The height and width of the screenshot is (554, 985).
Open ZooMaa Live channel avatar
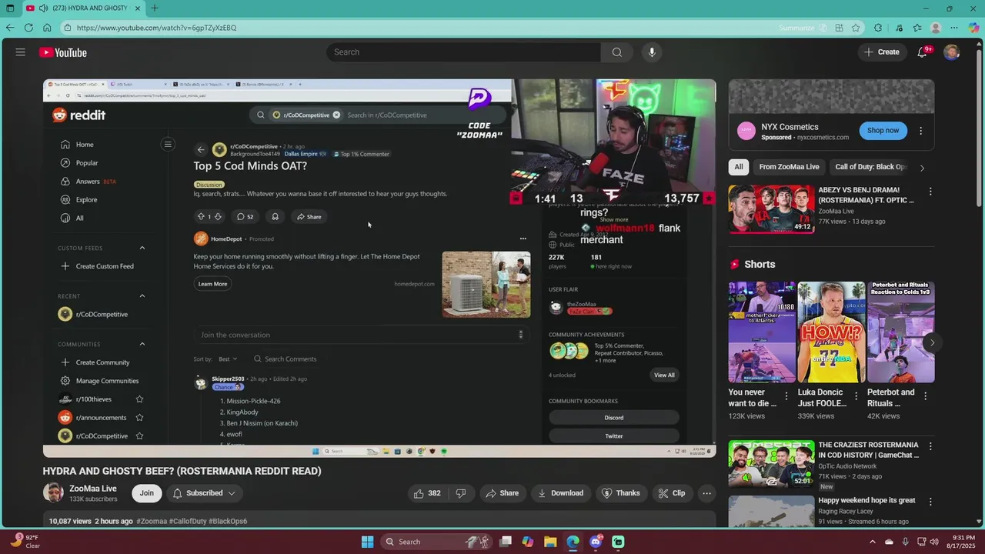(x=53, y=493)
